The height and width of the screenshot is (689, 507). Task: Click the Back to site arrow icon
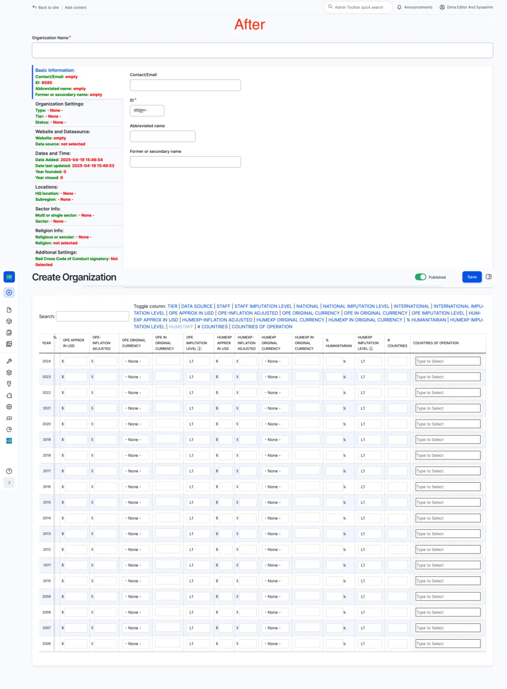pyautogui.click(x=34, y=7)
